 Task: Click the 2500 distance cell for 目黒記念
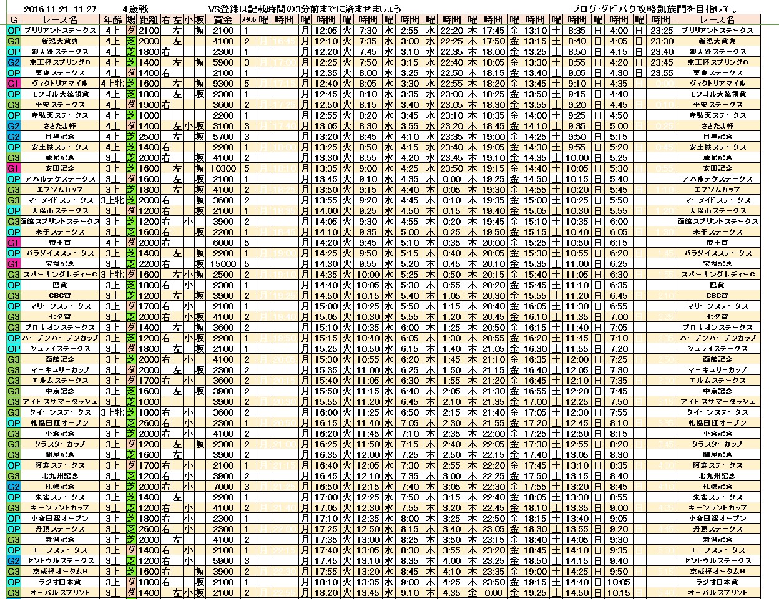tap(149, 137)
